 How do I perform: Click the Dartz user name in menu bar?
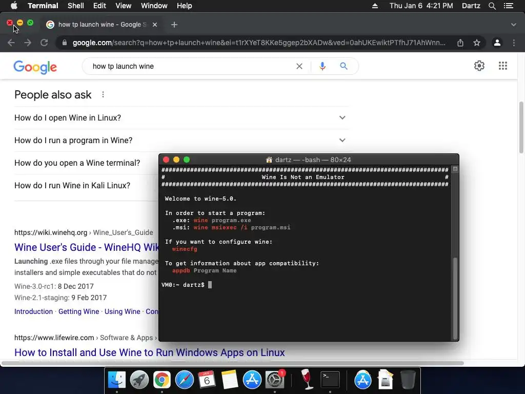coord(471,6)
